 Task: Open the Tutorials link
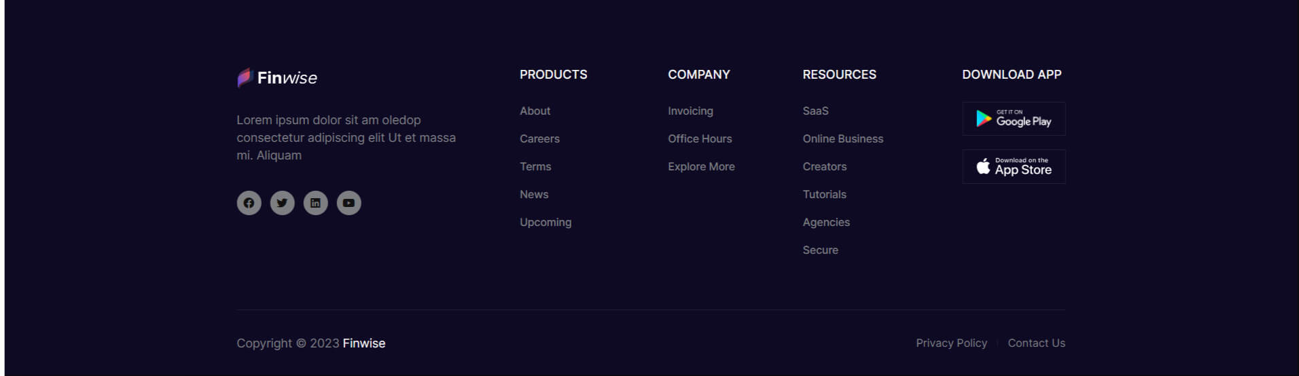824,194
